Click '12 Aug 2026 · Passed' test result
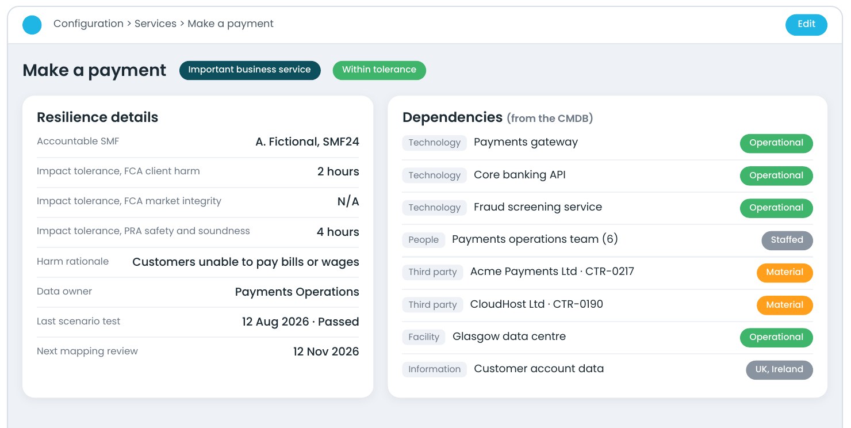The width and height of the screenshot is (851, 428). click(x=300, y=322)
